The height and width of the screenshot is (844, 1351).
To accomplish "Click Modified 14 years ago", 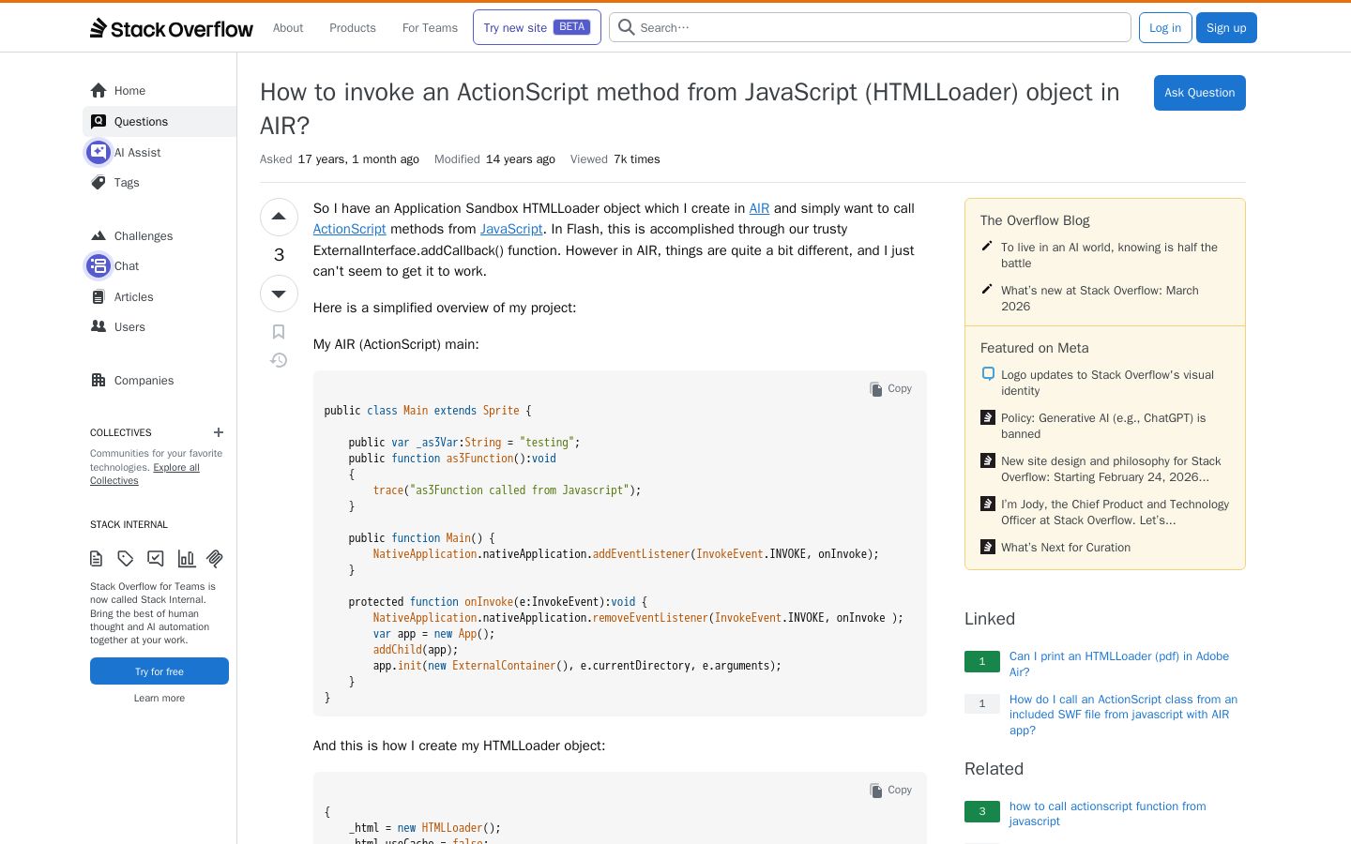I will [494, 159].
